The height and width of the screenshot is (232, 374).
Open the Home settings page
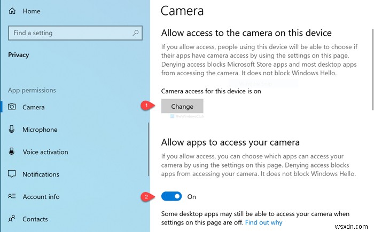pyautogui.click(x=32, y=11)
